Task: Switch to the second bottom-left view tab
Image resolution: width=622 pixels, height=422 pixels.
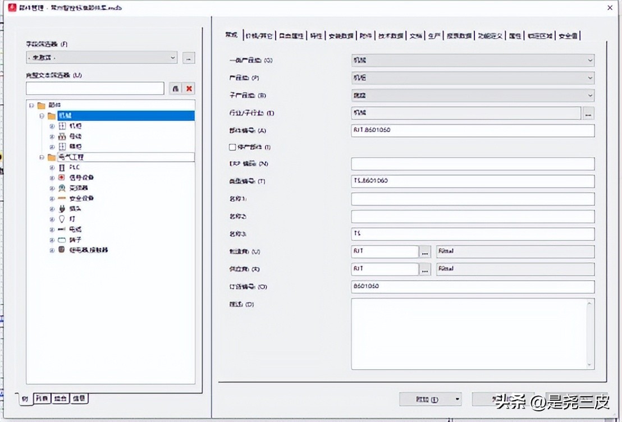Action: click(x=42, y=398)
